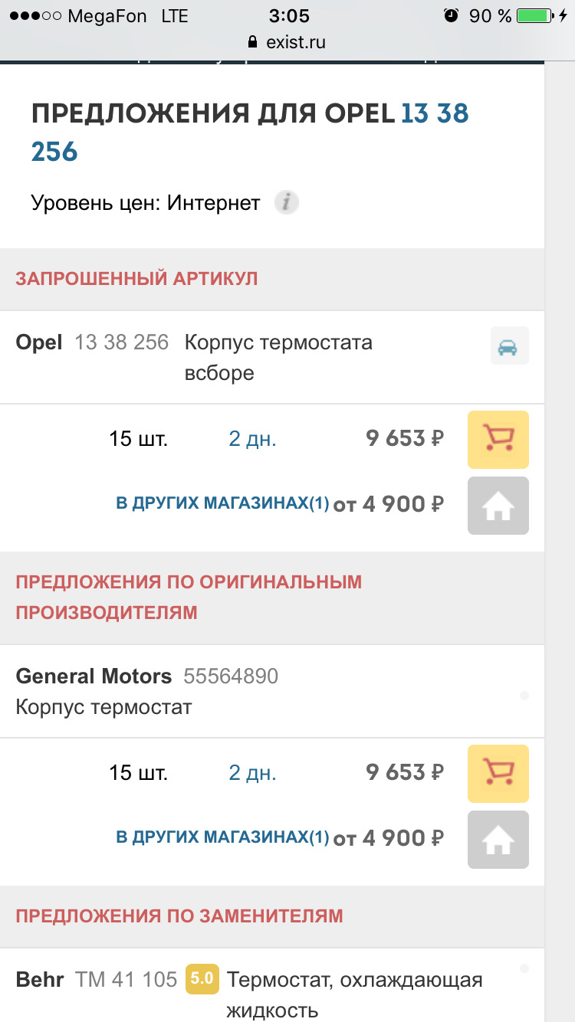
Task: Tap 2 дн. delivery time for Opel
Action: (252, 439)
